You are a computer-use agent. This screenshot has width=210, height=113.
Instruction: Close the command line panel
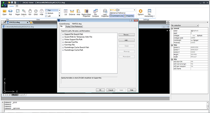[2, 102]
